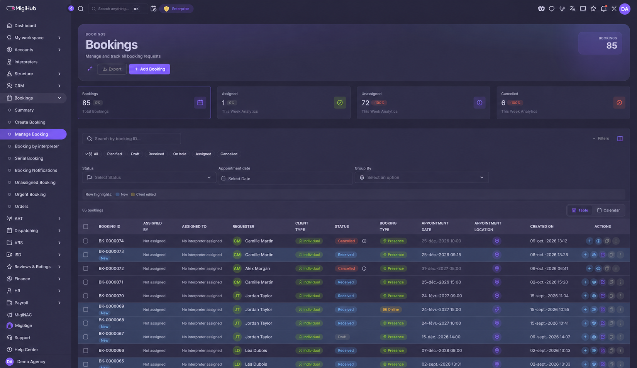Viewport: 637px width, 368px height.
Task: Select the checkbox for BK-0000070
Action: (x=86, y=296)
